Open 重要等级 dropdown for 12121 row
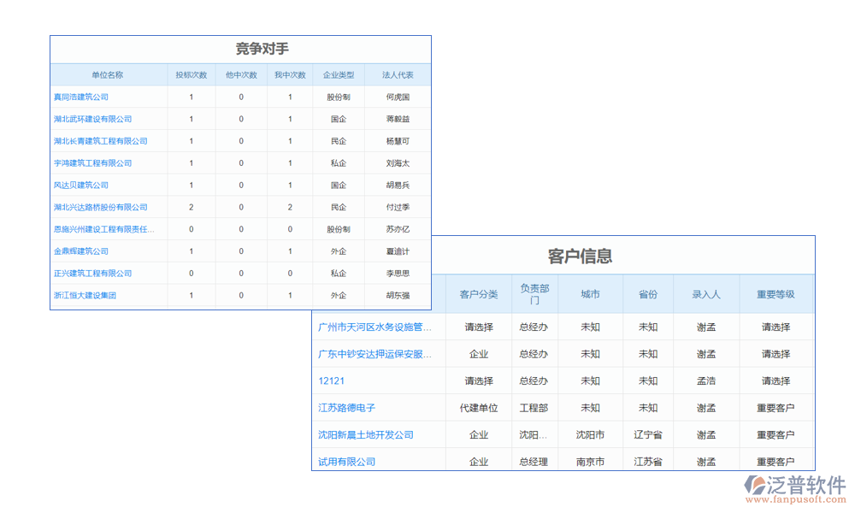This screenshot has height=513, width=855. (776, 380)
